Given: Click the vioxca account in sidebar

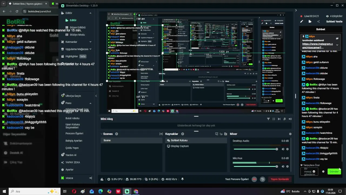Looking at the screenshot, I should click(69, 178).
